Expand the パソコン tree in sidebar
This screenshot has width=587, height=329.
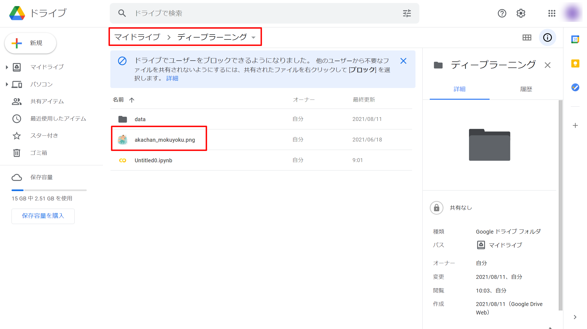[7, 84]
